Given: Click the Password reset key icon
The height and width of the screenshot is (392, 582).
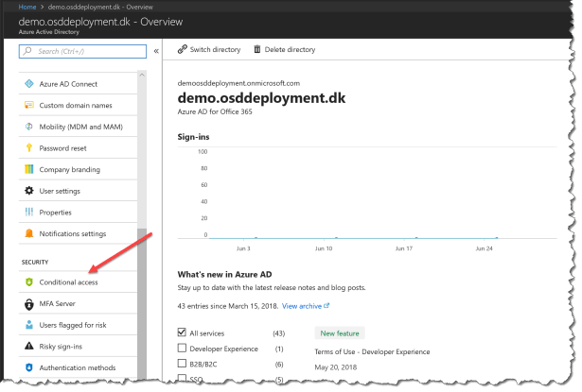Looking at the screenshot, I should point(29,148).
